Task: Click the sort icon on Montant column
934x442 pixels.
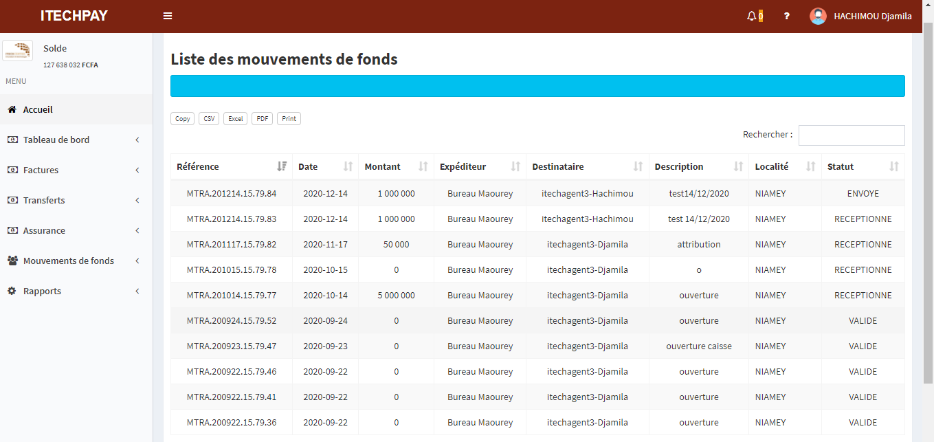Action: (x=422, y=166)
